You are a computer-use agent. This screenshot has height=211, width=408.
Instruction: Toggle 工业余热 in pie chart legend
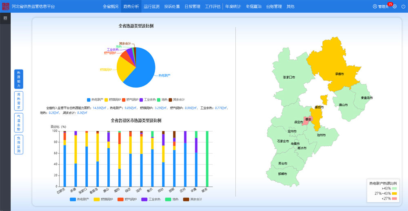click(147, 99)
